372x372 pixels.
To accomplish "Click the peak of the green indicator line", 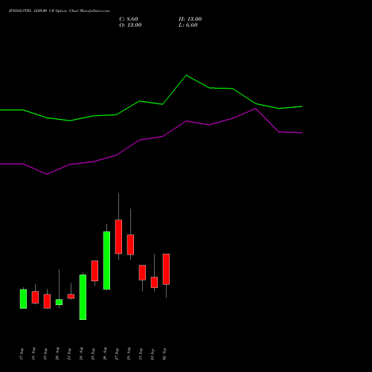I will [x=186, y=75].
